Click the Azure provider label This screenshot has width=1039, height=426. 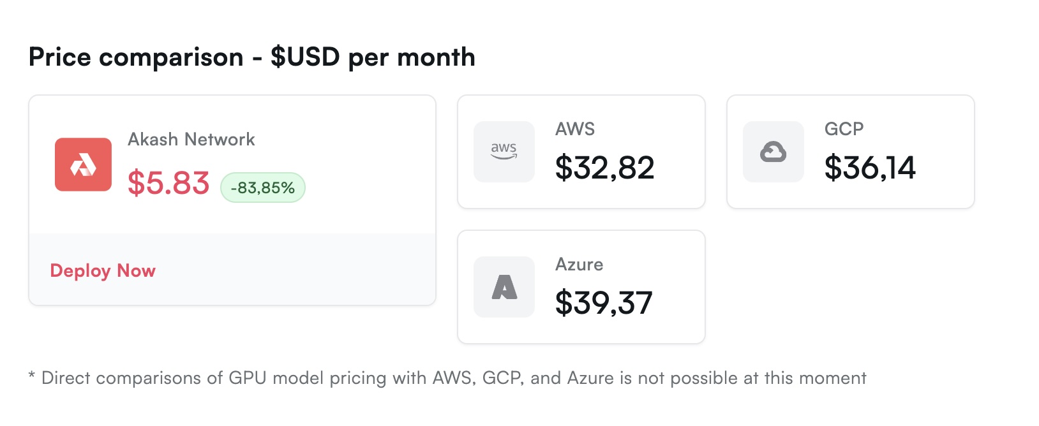579,264
